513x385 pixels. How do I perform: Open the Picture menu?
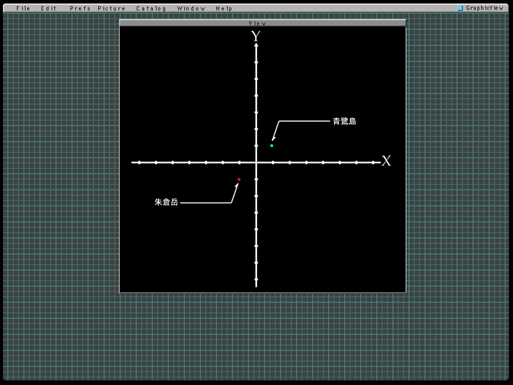coord(112,8)
